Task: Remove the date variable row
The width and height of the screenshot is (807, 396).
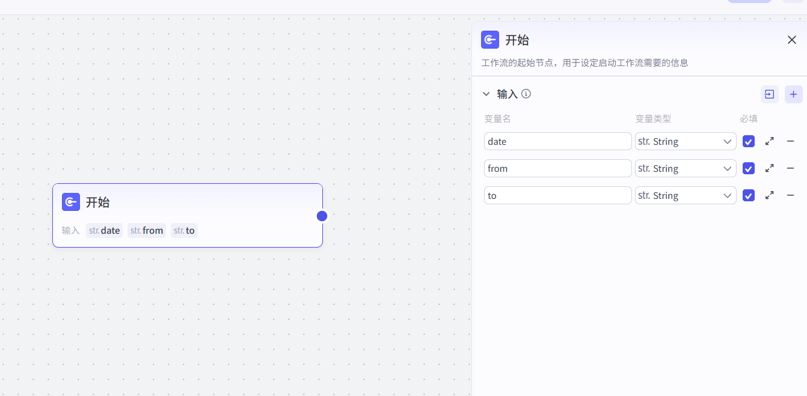Action: tap(790, 141)
